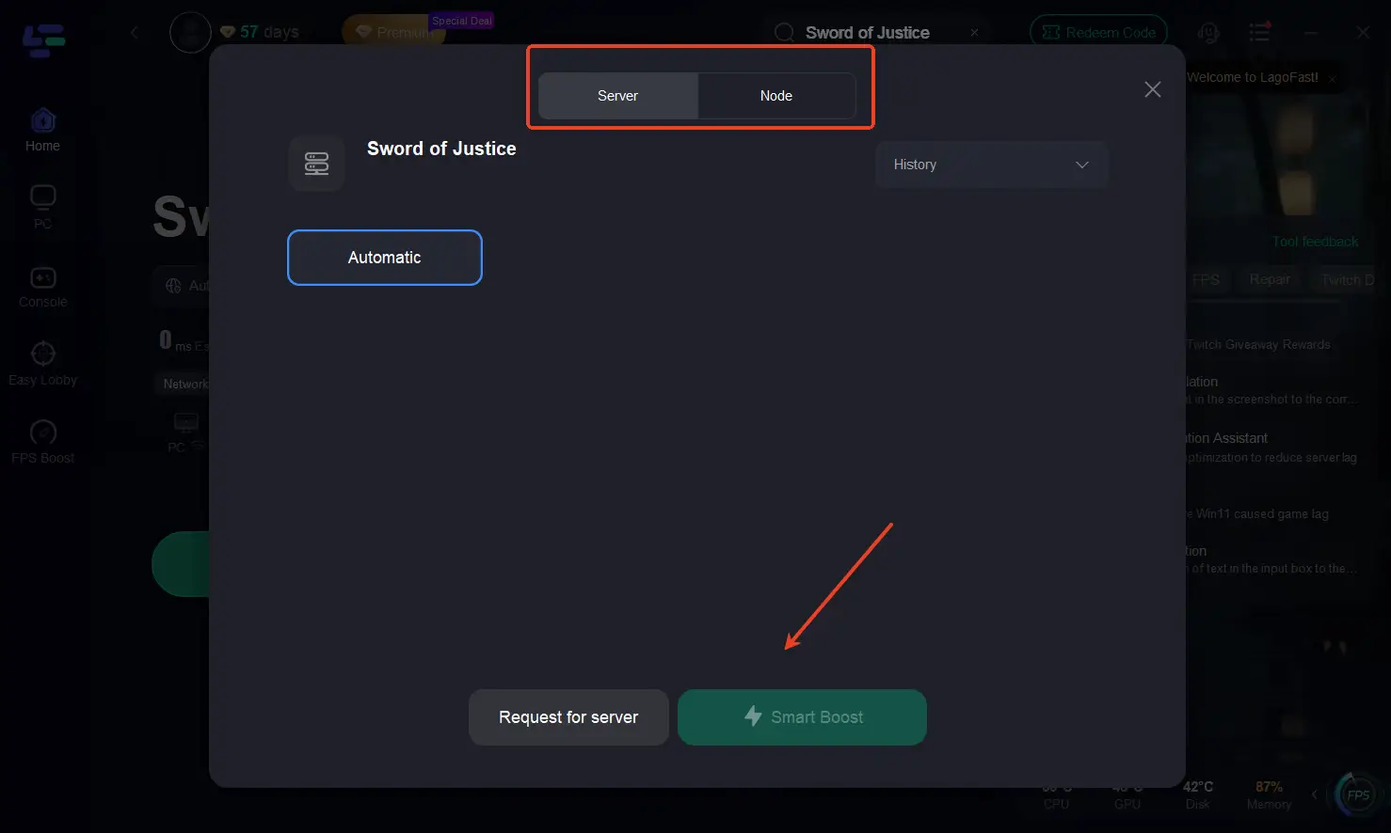Select the Automatic server option

pos(384,257)
